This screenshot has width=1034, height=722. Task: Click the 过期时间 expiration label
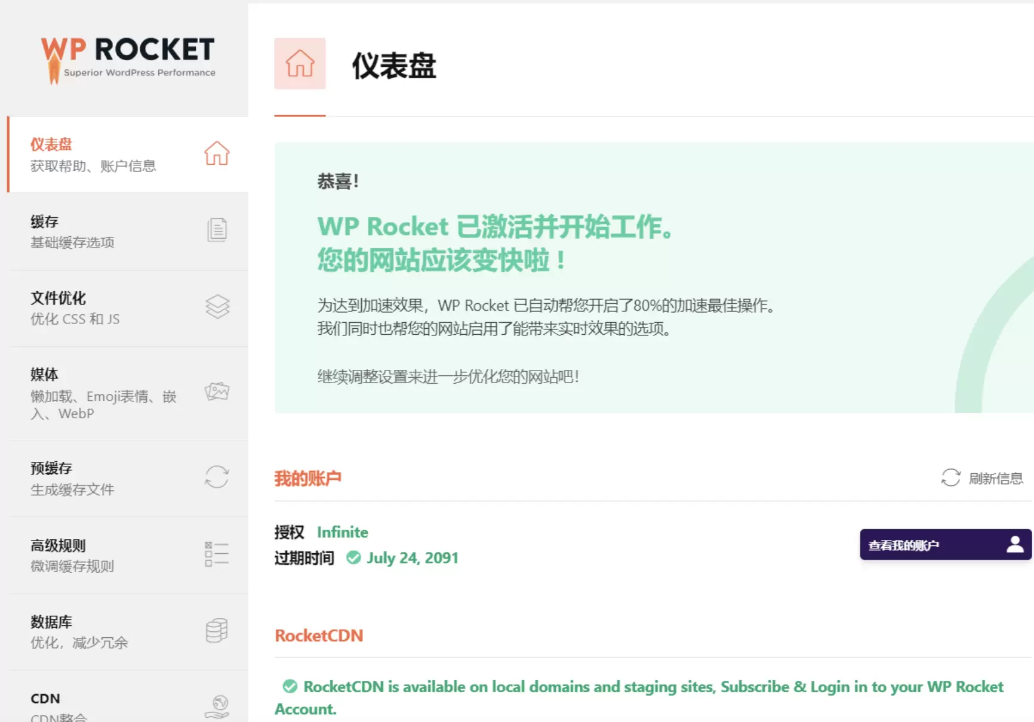[x=304, y=558]
